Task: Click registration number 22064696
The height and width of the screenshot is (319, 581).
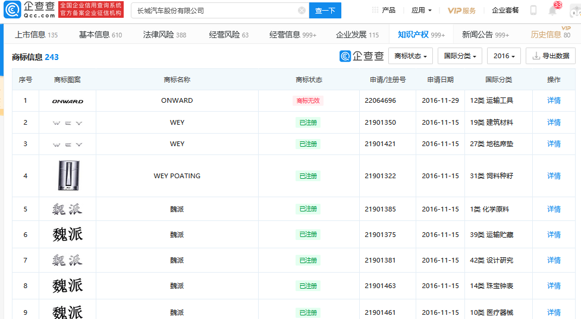Action: (x=380, y=100)
